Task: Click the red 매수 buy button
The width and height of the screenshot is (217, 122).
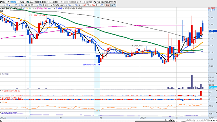Action: click(x=107, y=5)
